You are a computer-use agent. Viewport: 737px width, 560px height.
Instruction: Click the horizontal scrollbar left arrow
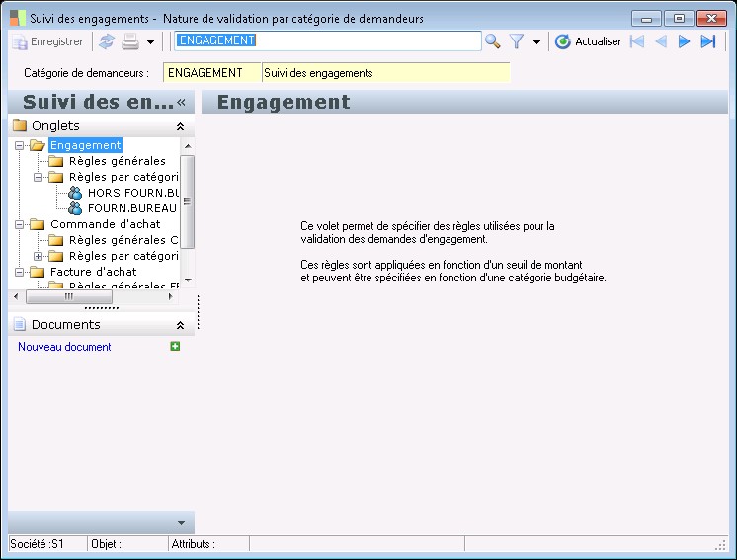tap(16, 296)
